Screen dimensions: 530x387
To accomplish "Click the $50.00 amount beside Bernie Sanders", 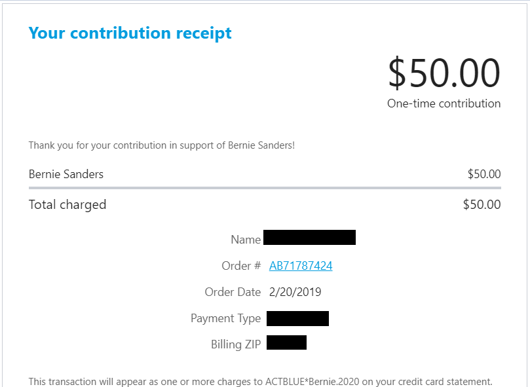I will pyautogui.click(x=483, y=174).
